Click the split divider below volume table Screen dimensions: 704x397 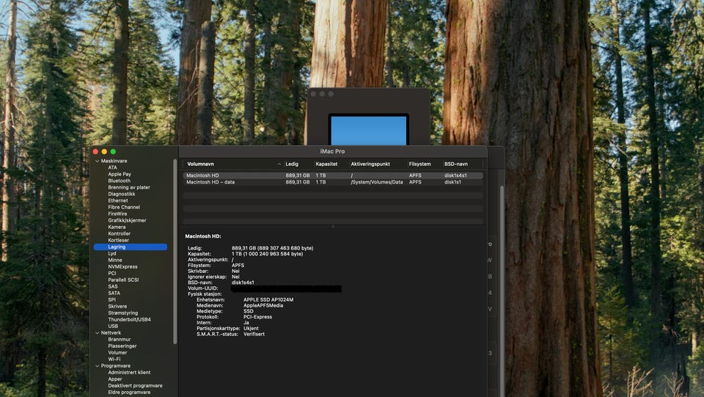pyautogui.click(x=333, y=226)
